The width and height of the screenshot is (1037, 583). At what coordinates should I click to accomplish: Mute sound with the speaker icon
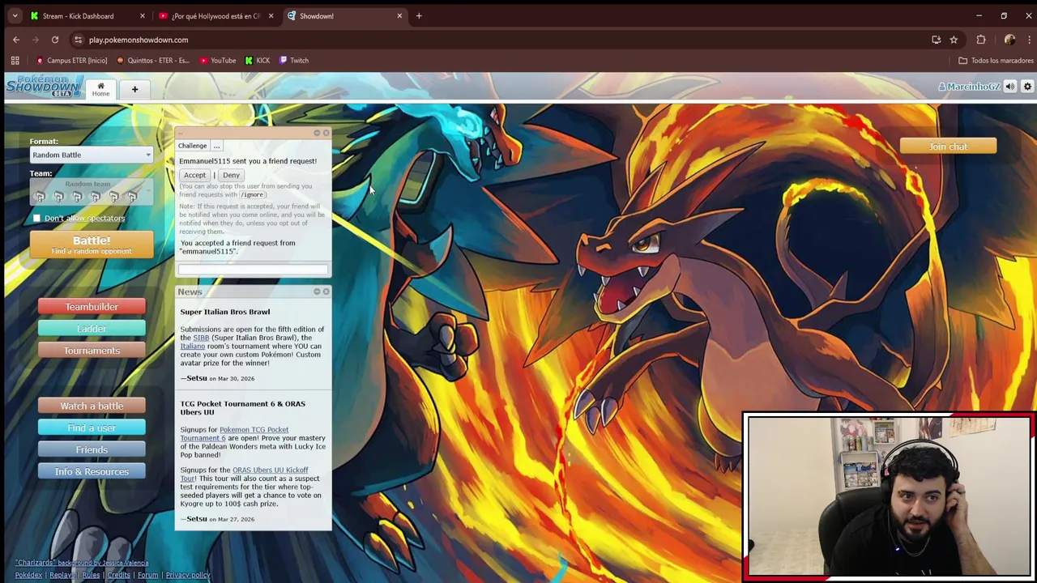(1010, 87)
